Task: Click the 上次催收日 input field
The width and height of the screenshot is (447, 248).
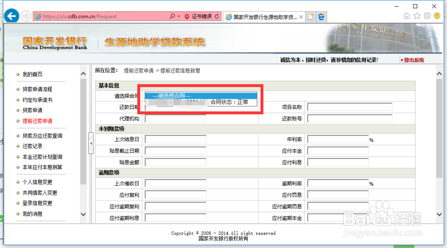Action: [176, 183]
